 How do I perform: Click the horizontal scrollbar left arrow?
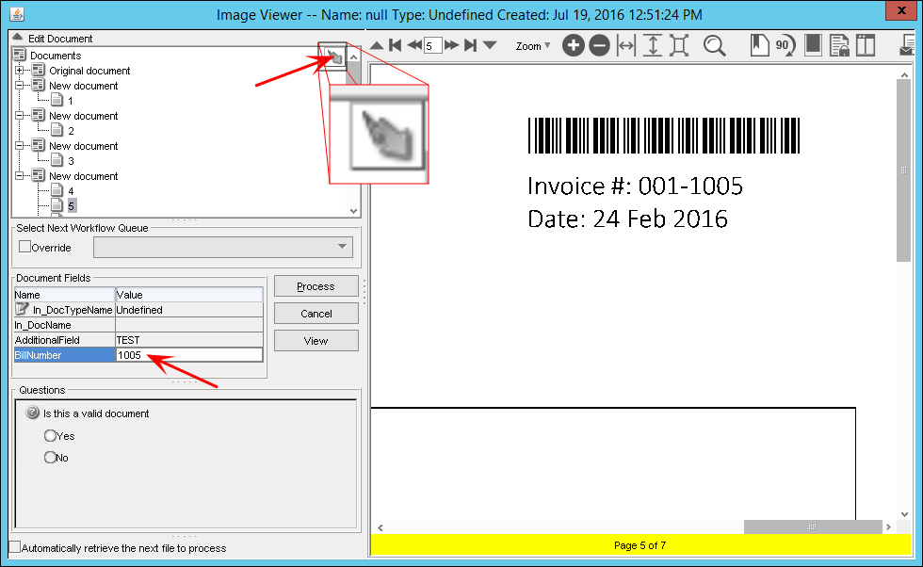(381, 527)
